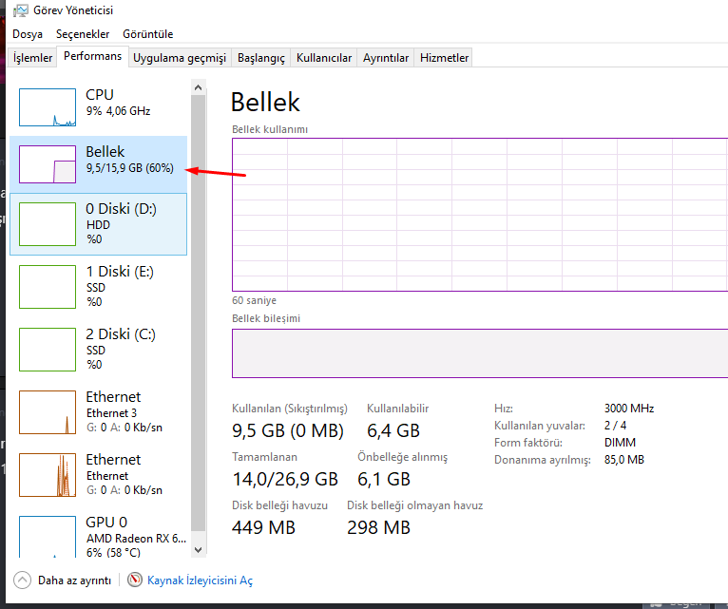
Task: Click the 2 Diski (C:) label
Action: (x=121, y=334)
